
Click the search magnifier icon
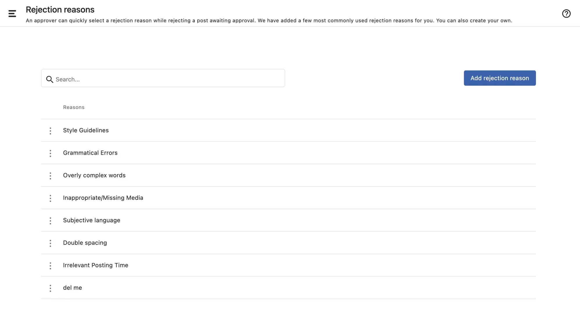click(50, 80)
